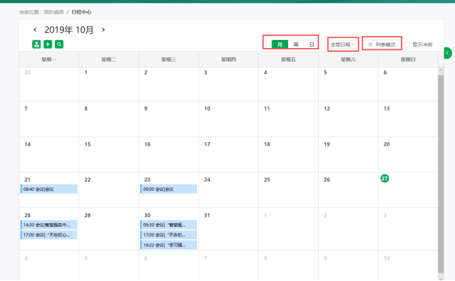Open the 19:22 meeting on October 30

coord(168,245)
